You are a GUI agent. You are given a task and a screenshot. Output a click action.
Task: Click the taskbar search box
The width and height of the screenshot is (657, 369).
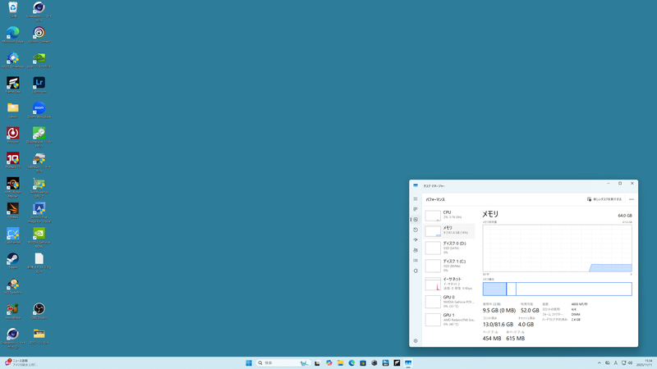[283, 362]
